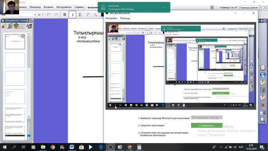Toggle bold text formatting
The image size is (268, 151).
(65, 15)
